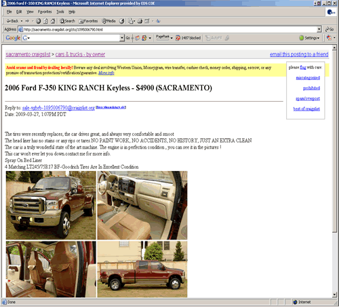The height and width of the screenshot is (308, 339).
Task: Open the Search pane button
Action: point(67,21)
